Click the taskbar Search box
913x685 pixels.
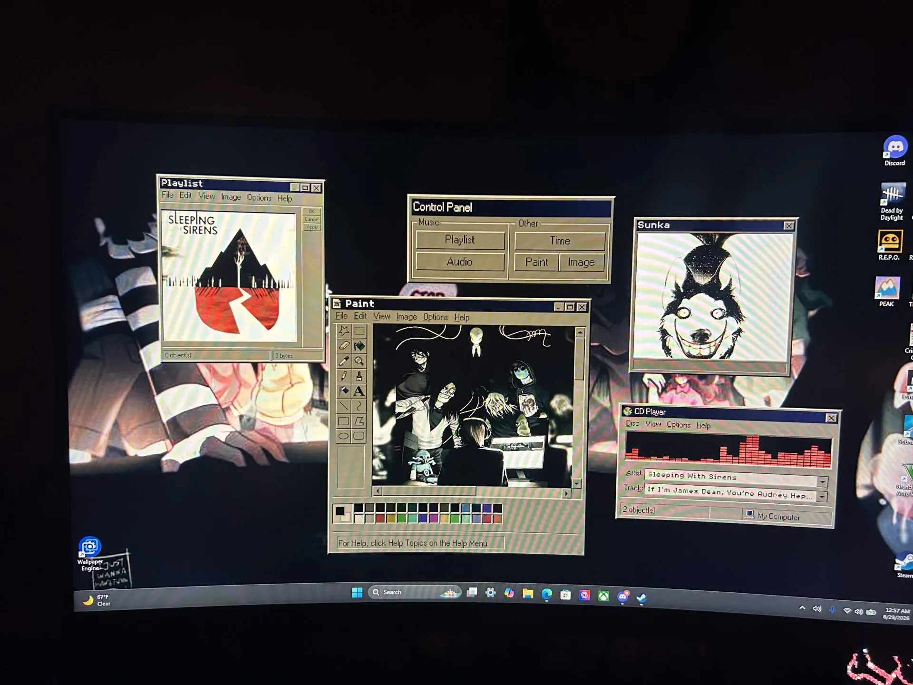tap(414, 592)
